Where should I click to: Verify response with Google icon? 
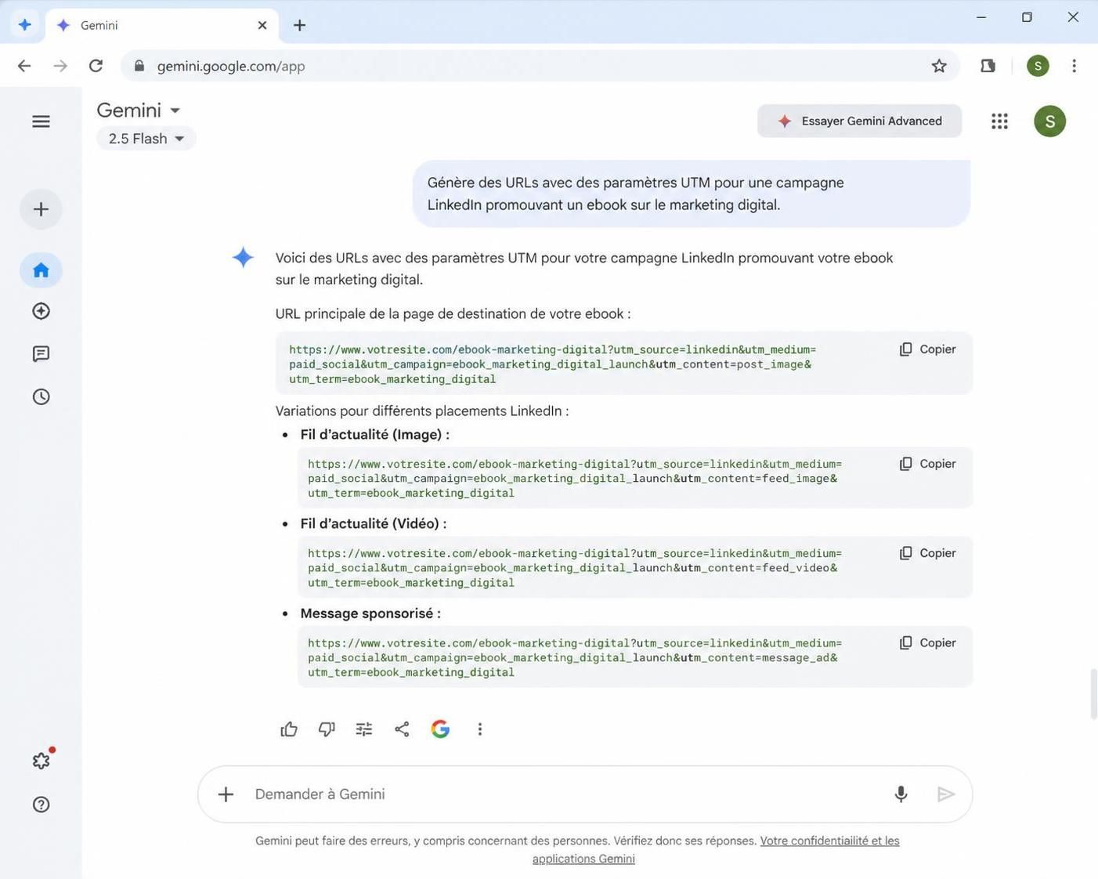click(x=440, y=729)
